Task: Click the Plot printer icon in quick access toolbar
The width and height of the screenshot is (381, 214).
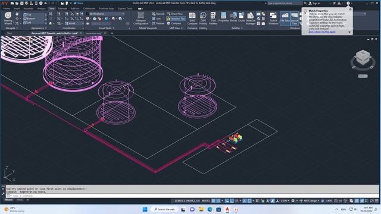Action: coord(41,3)
